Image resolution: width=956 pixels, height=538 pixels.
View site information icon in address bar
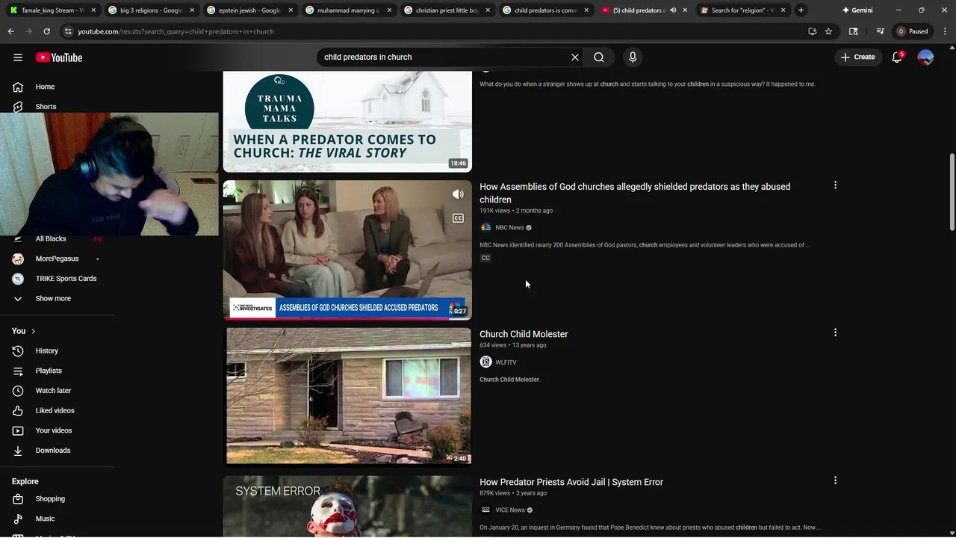pos(68,31)
